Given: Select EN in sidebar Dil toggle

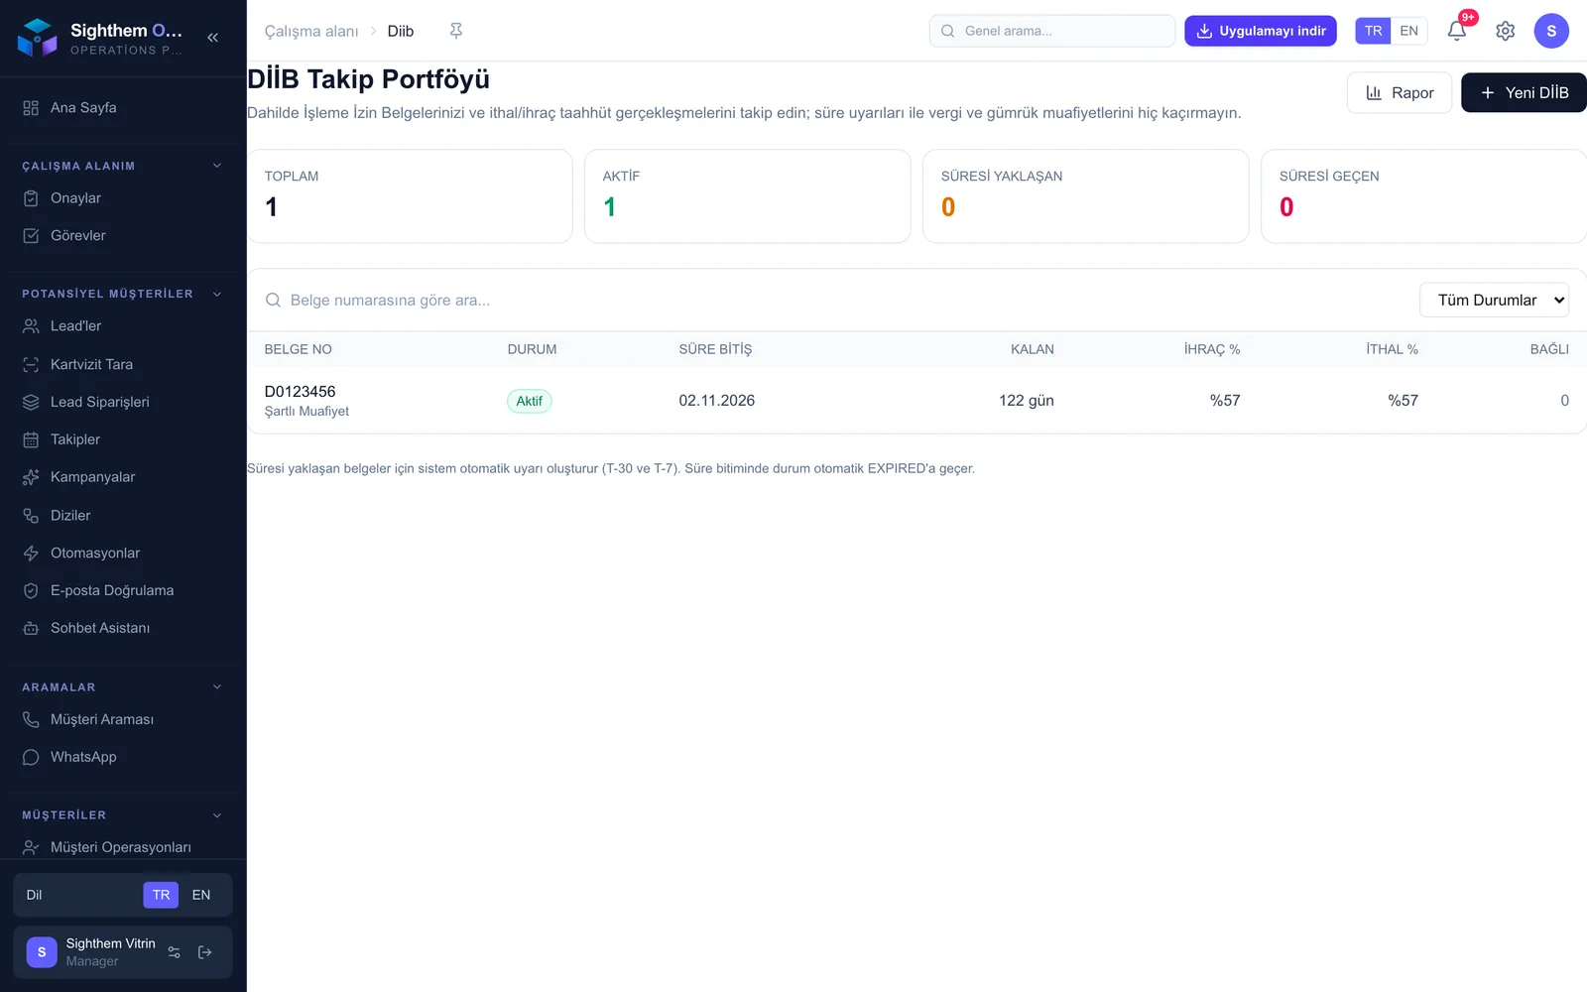Looking at the screenshot, I should [201, 895].
